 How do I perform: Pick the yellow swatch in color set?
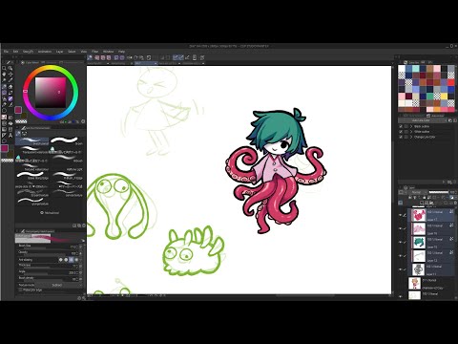[444, 97]
